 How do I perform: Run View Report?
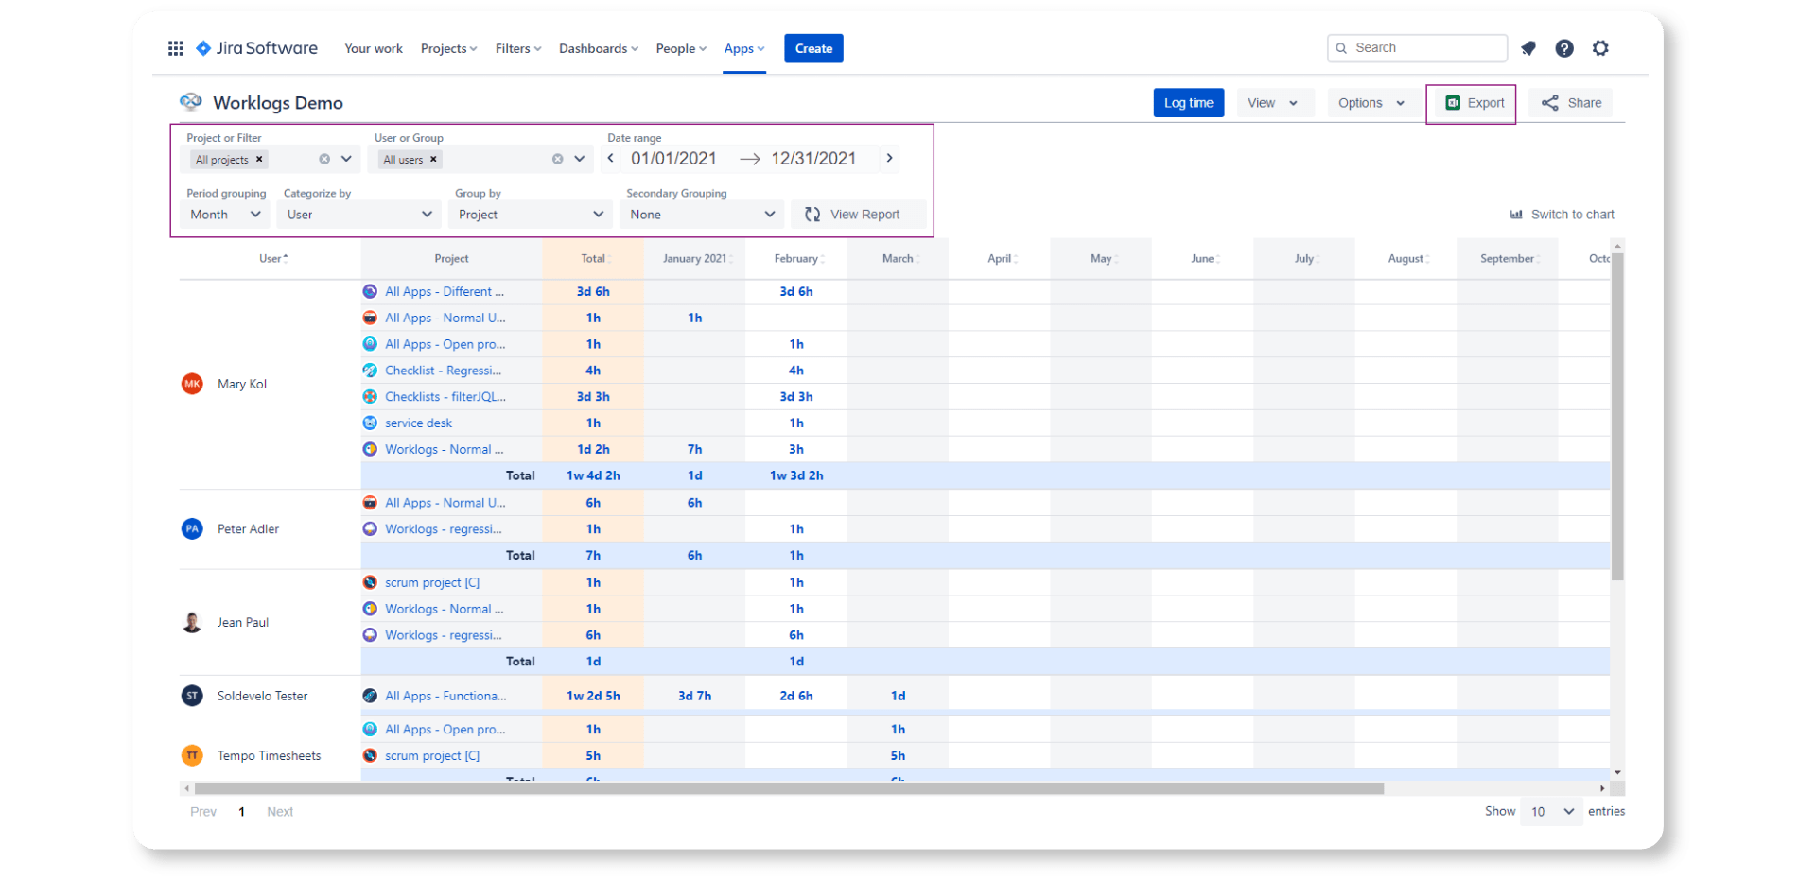pyautogui.click(x=857, y=214)
